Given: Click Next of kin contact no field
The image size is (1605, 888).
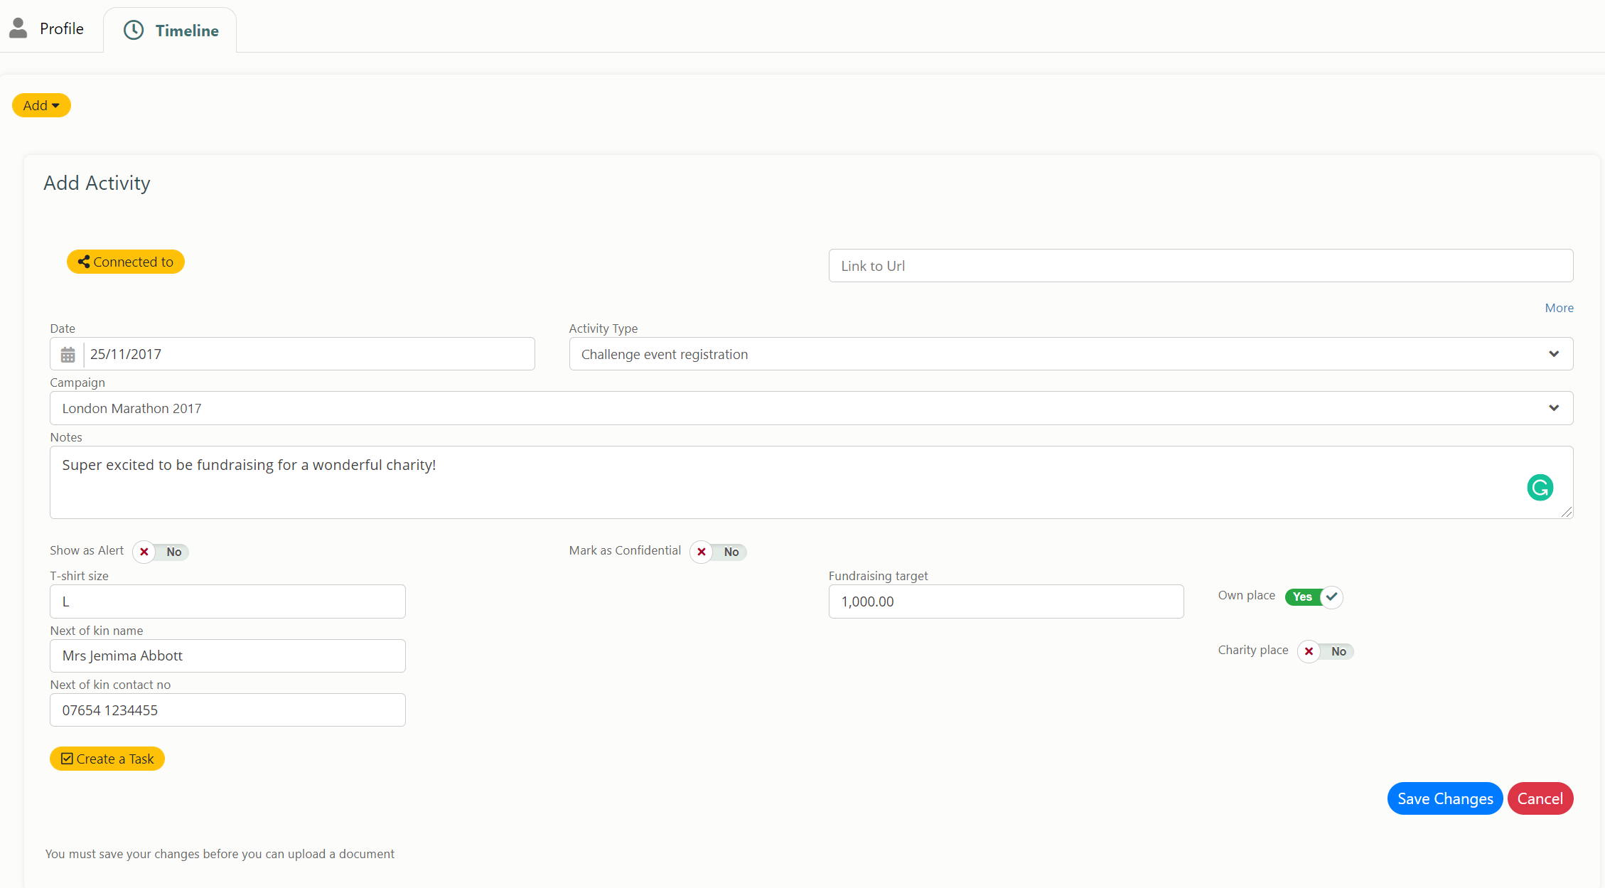Looking at the screenshot, I should click(x=227, y=710).
